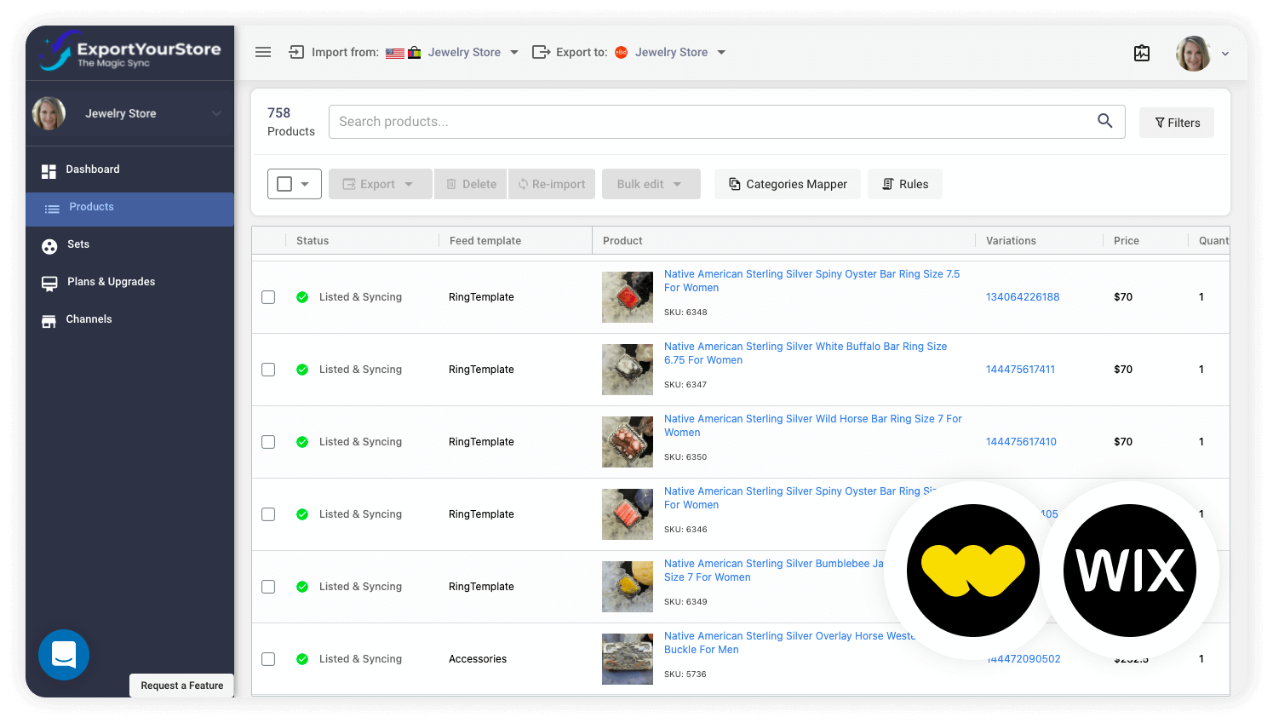This screenshot has height=723, width=1273.
Task: Open the Rules panel
Action: pyautogui.click(x=904, y=184)
